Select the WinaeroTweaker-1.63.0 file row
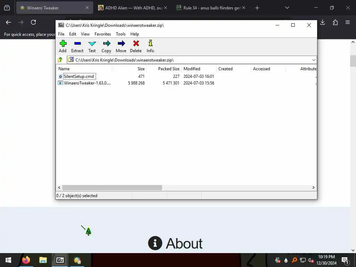Viewport: 356px width, 267px height. pyautogui.click(x=186, y=83)
